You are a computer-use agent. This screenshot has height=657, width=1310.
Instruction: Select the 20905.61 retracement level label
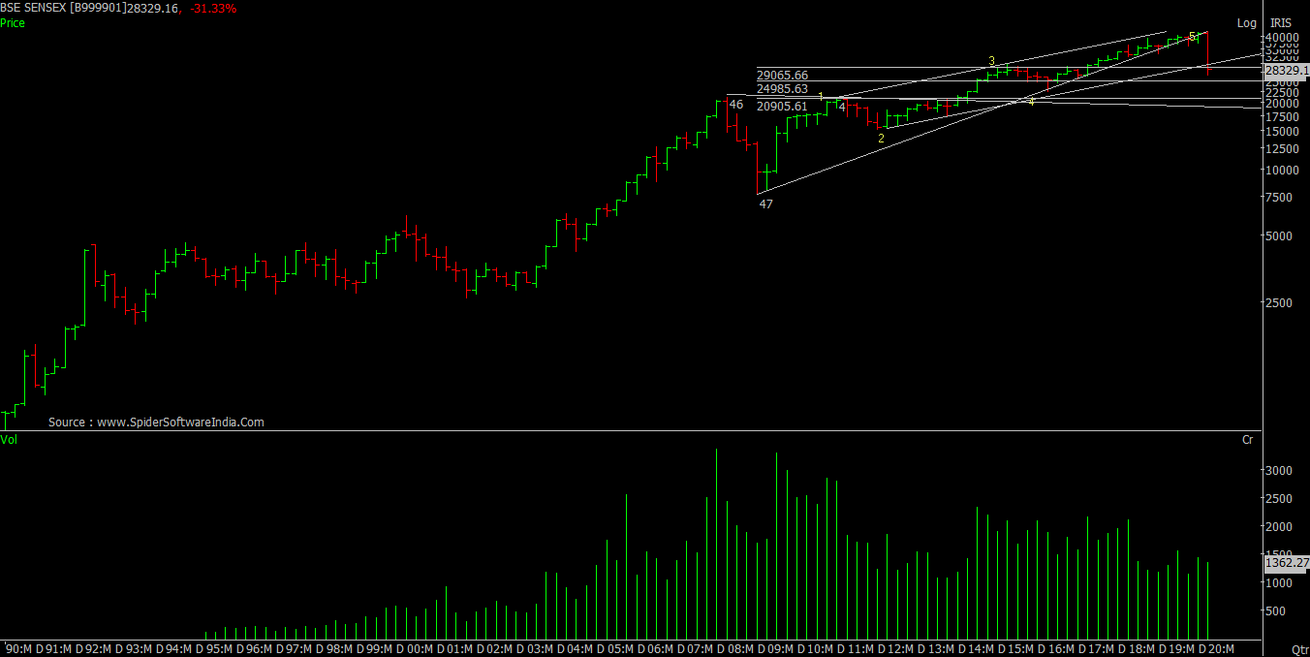(782, 107)
